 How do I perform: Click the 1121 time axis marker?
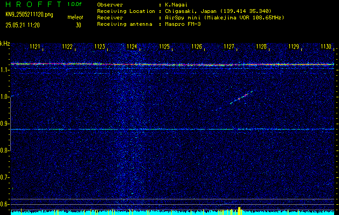tap(35, 46)
